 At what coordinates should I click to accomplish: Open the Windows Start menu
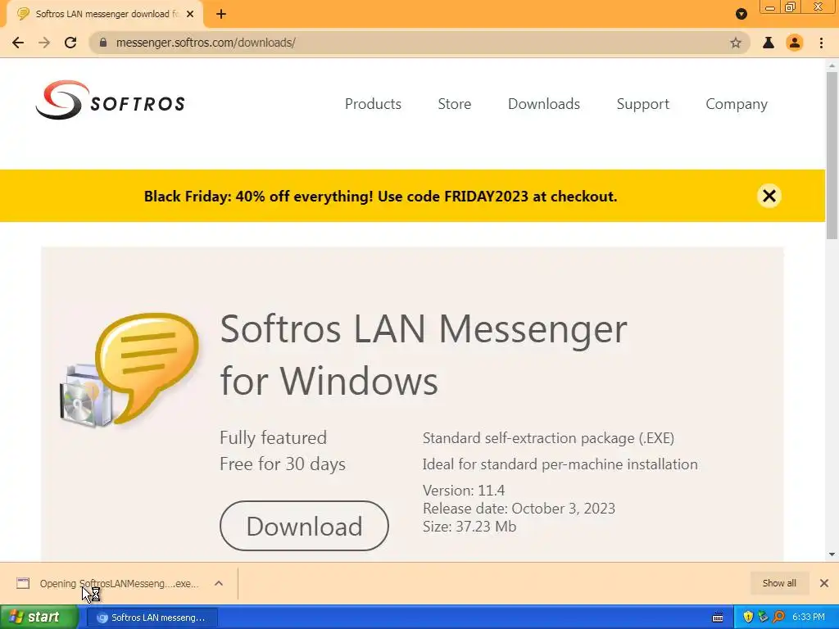point(39,618)
